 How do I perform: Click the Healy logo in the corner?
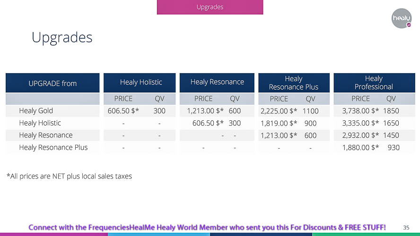tap(401, 18)
